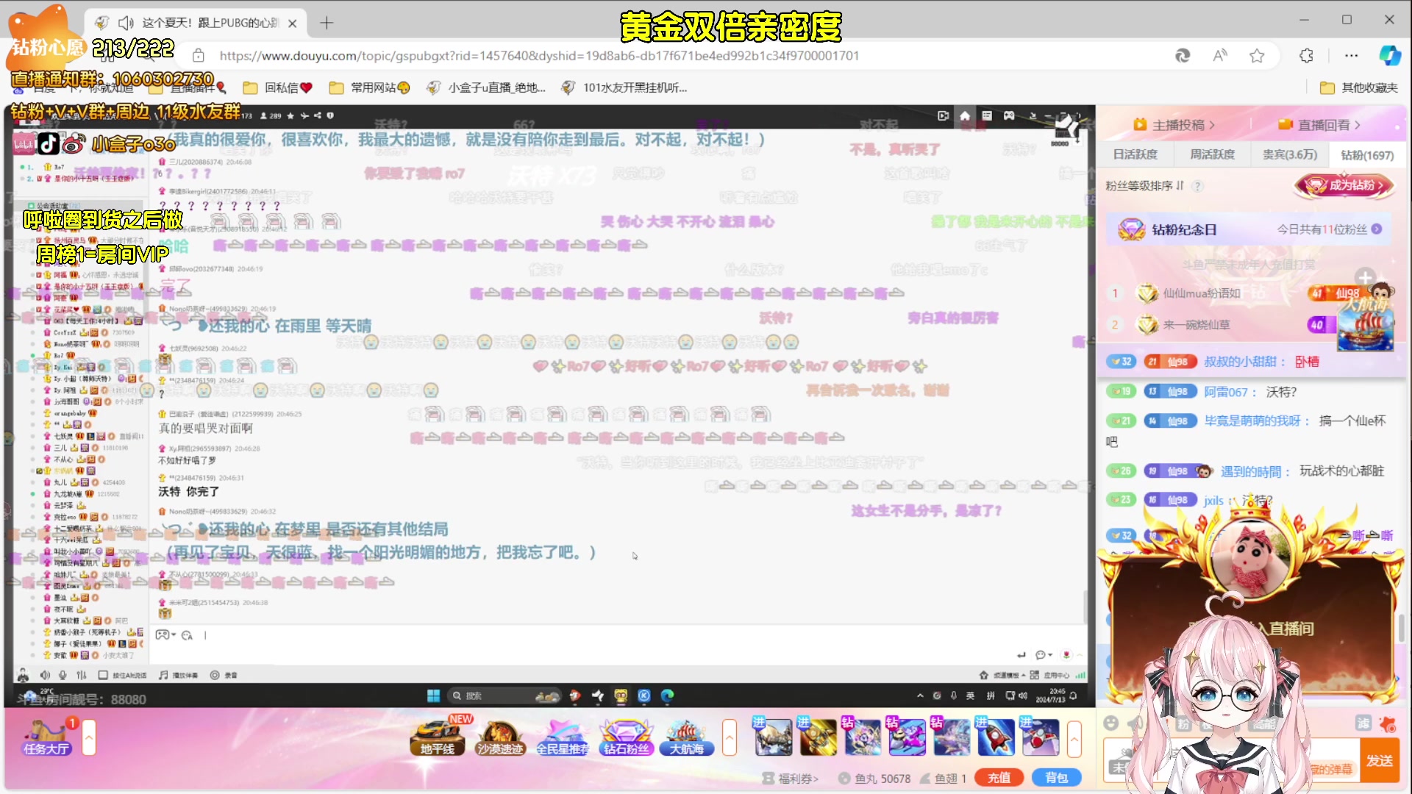
Task: Click the help question mark beside 粉丝等级排序
Action: [1197, 186]
